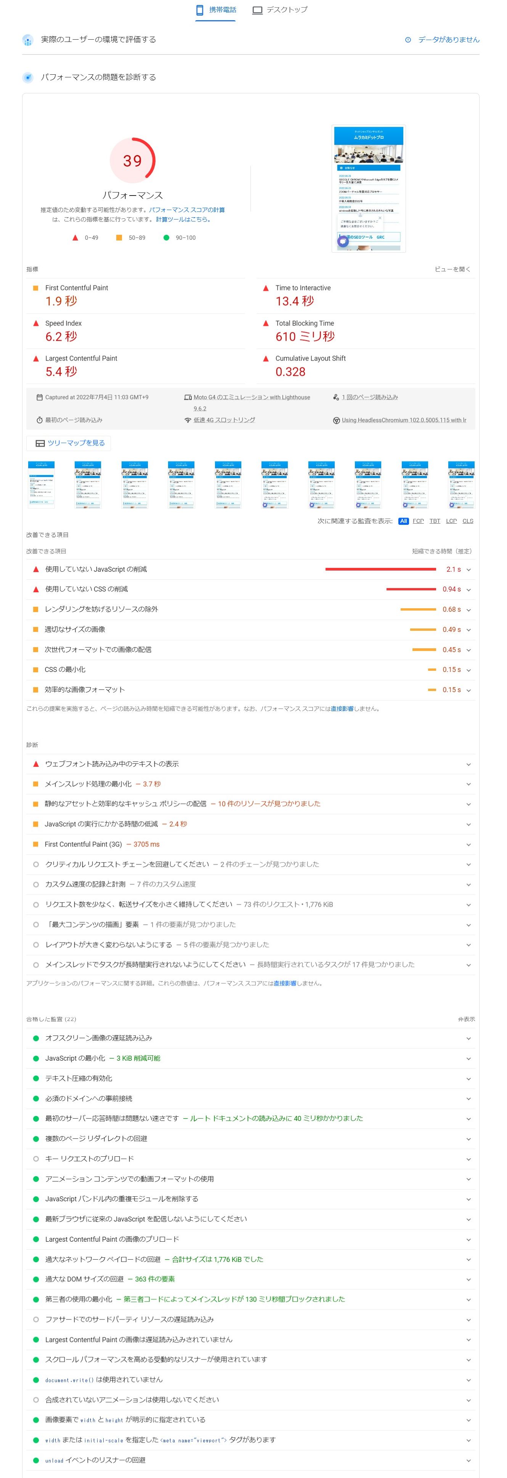This screenshot has height=1478, width=507.
Task: Click the page load icon next to 1 回のページ読み込み
Action: tap(336, 397)
